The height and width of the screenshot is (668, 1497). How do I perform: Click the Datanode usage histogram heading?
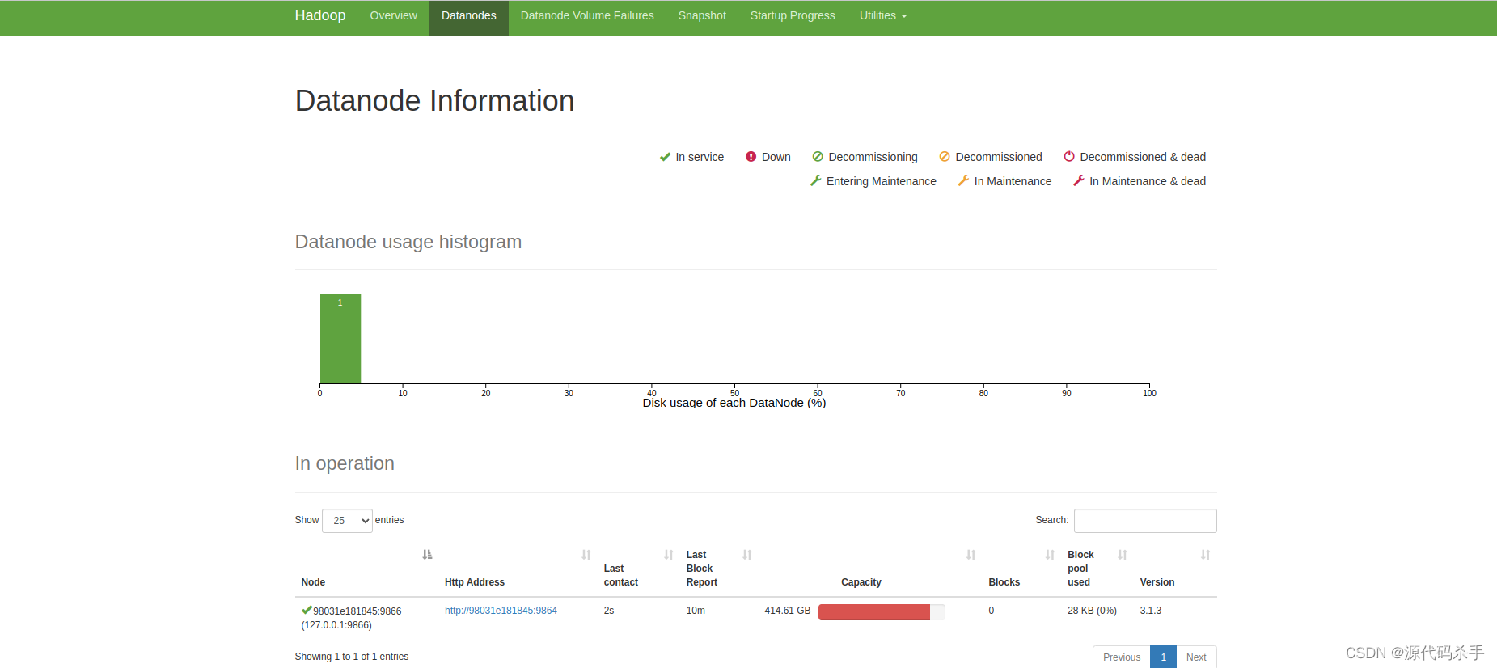(408, 242)
